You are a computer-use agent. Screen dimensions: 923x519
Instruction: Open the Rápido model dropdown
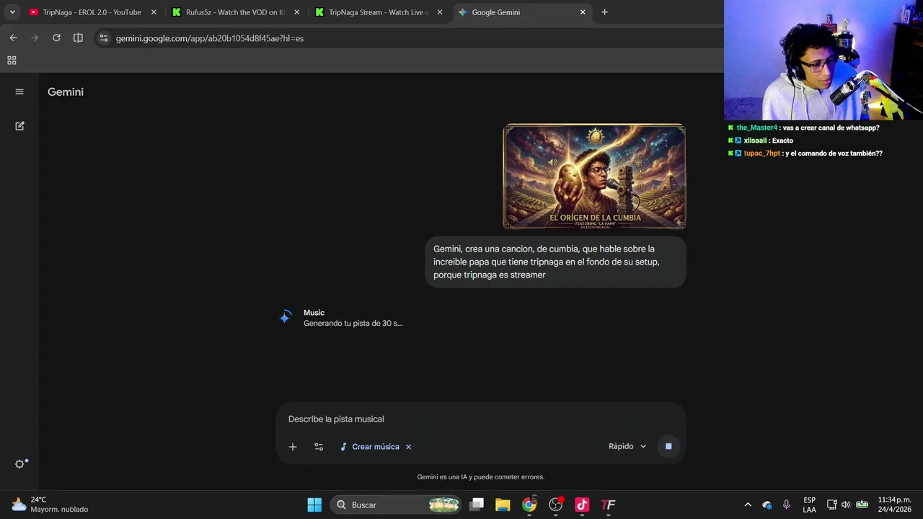coord(627,446)
